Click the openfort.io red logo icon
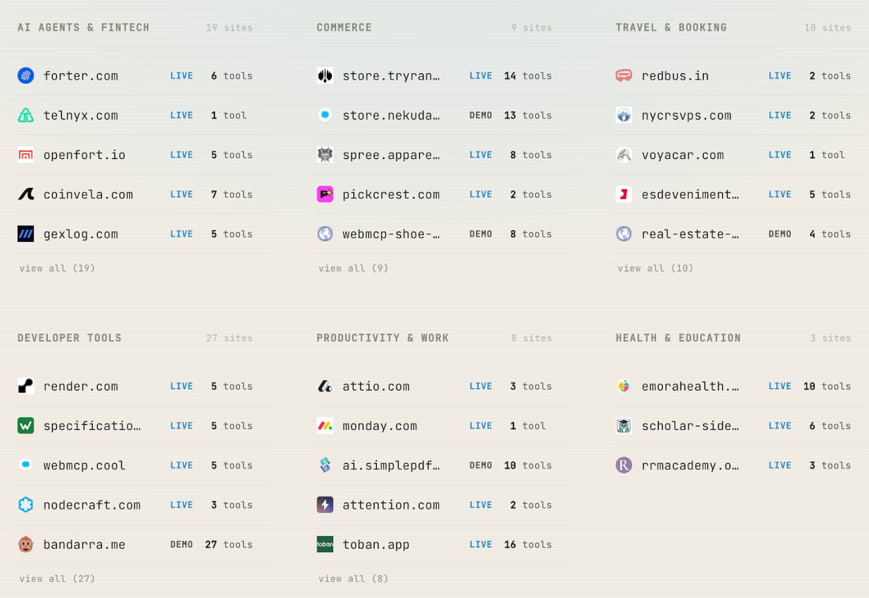Screen dimensions: 869x598 tap(26, 155)
